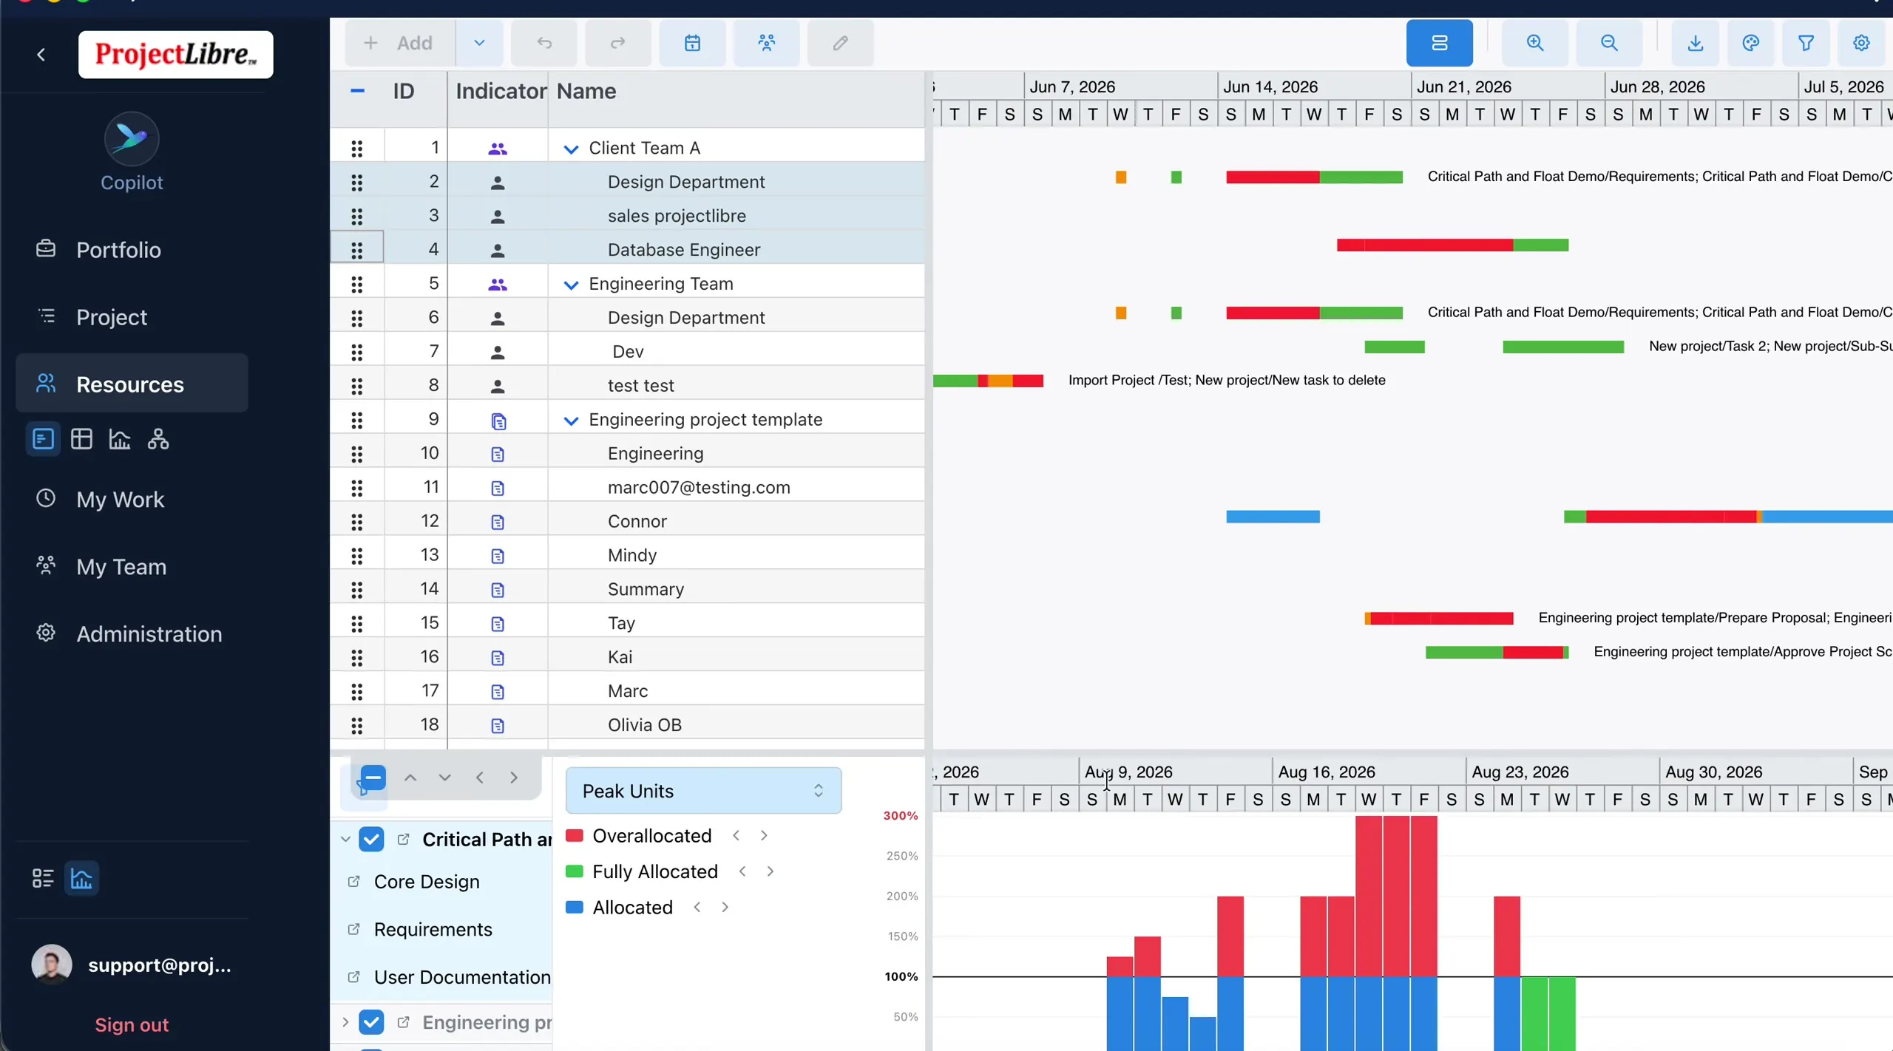This screenshot has width=1893, height=1051.
Task: Uncheck the Engineering project checkbox
Action: coord(371,1022)
